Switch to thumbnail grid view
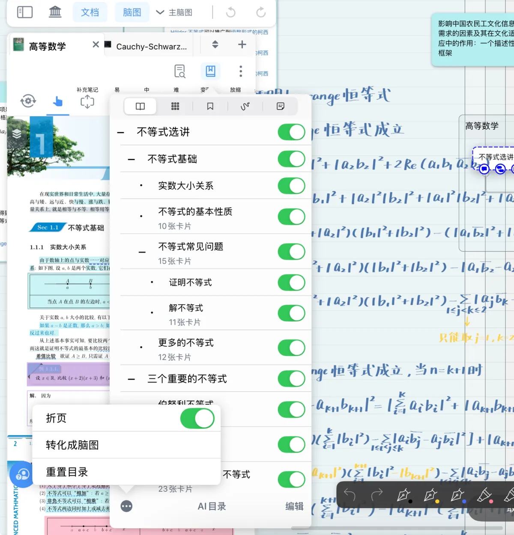 (x=175, y=106)
